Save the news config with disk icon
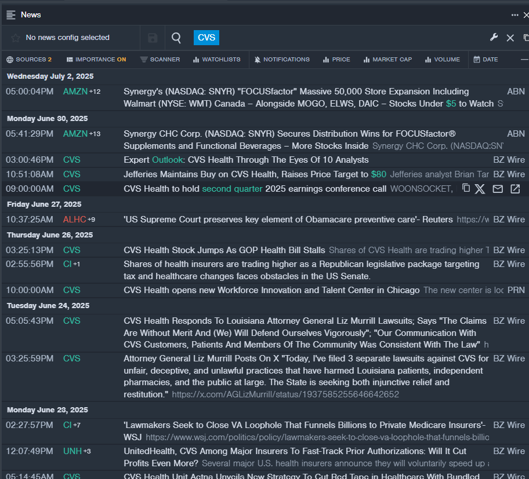Screen dimensions: 529x479 153,38
